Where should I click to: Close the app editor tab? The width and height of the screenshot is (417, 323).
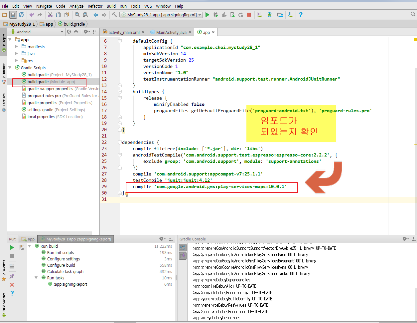213,32
